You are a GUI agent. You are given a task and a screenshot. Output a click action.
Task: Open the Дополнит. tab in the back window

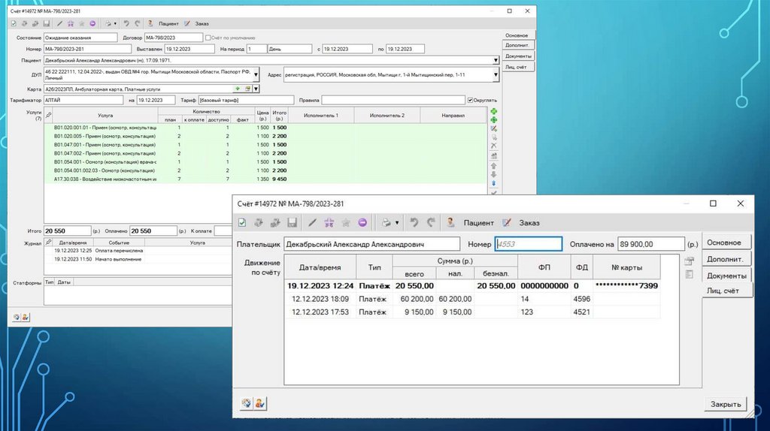point(517,46)
